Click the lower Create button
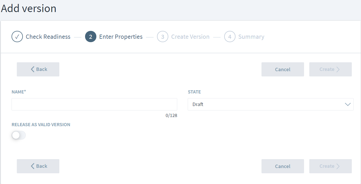Viewport: 361px width, 184px height. (330, 166)
